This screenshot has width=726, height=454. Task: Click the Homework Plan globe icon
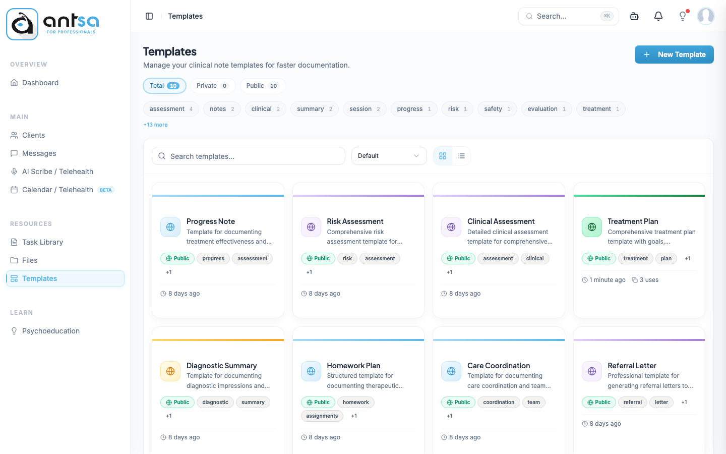[311, 371]
